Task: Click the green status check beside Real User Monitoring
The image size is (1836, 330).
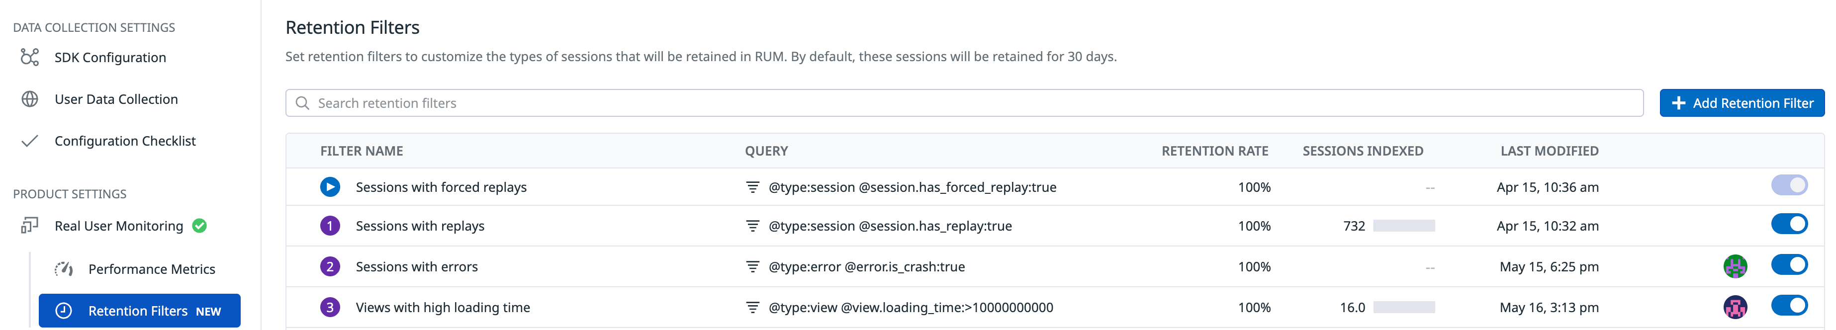Action: tap(199, 225)
